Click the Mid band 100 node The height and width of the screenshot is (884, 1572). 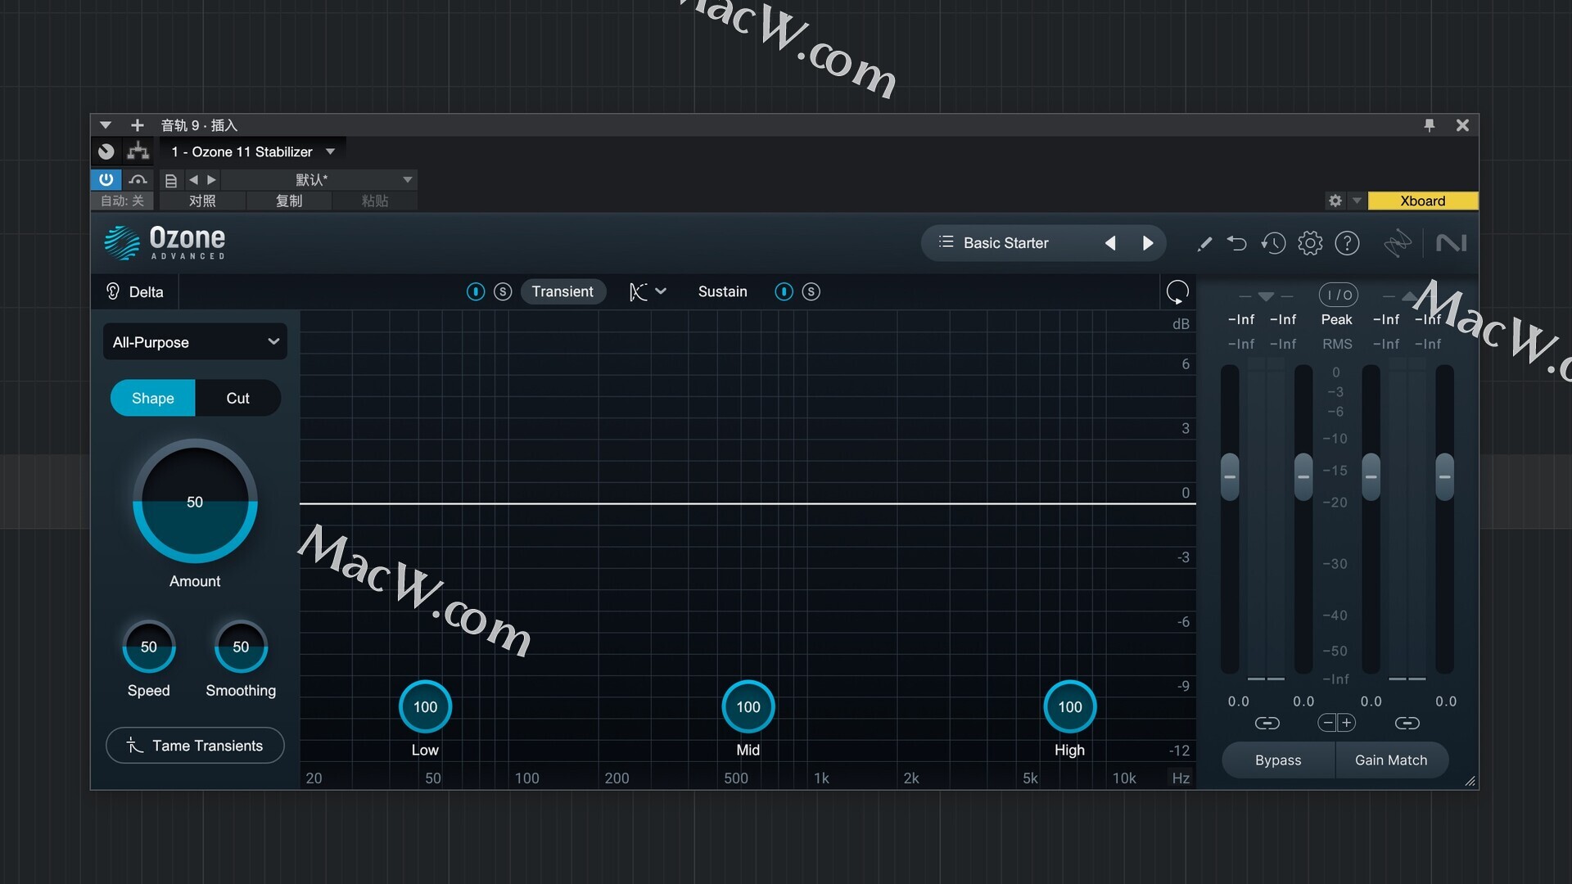coord(748,706)
